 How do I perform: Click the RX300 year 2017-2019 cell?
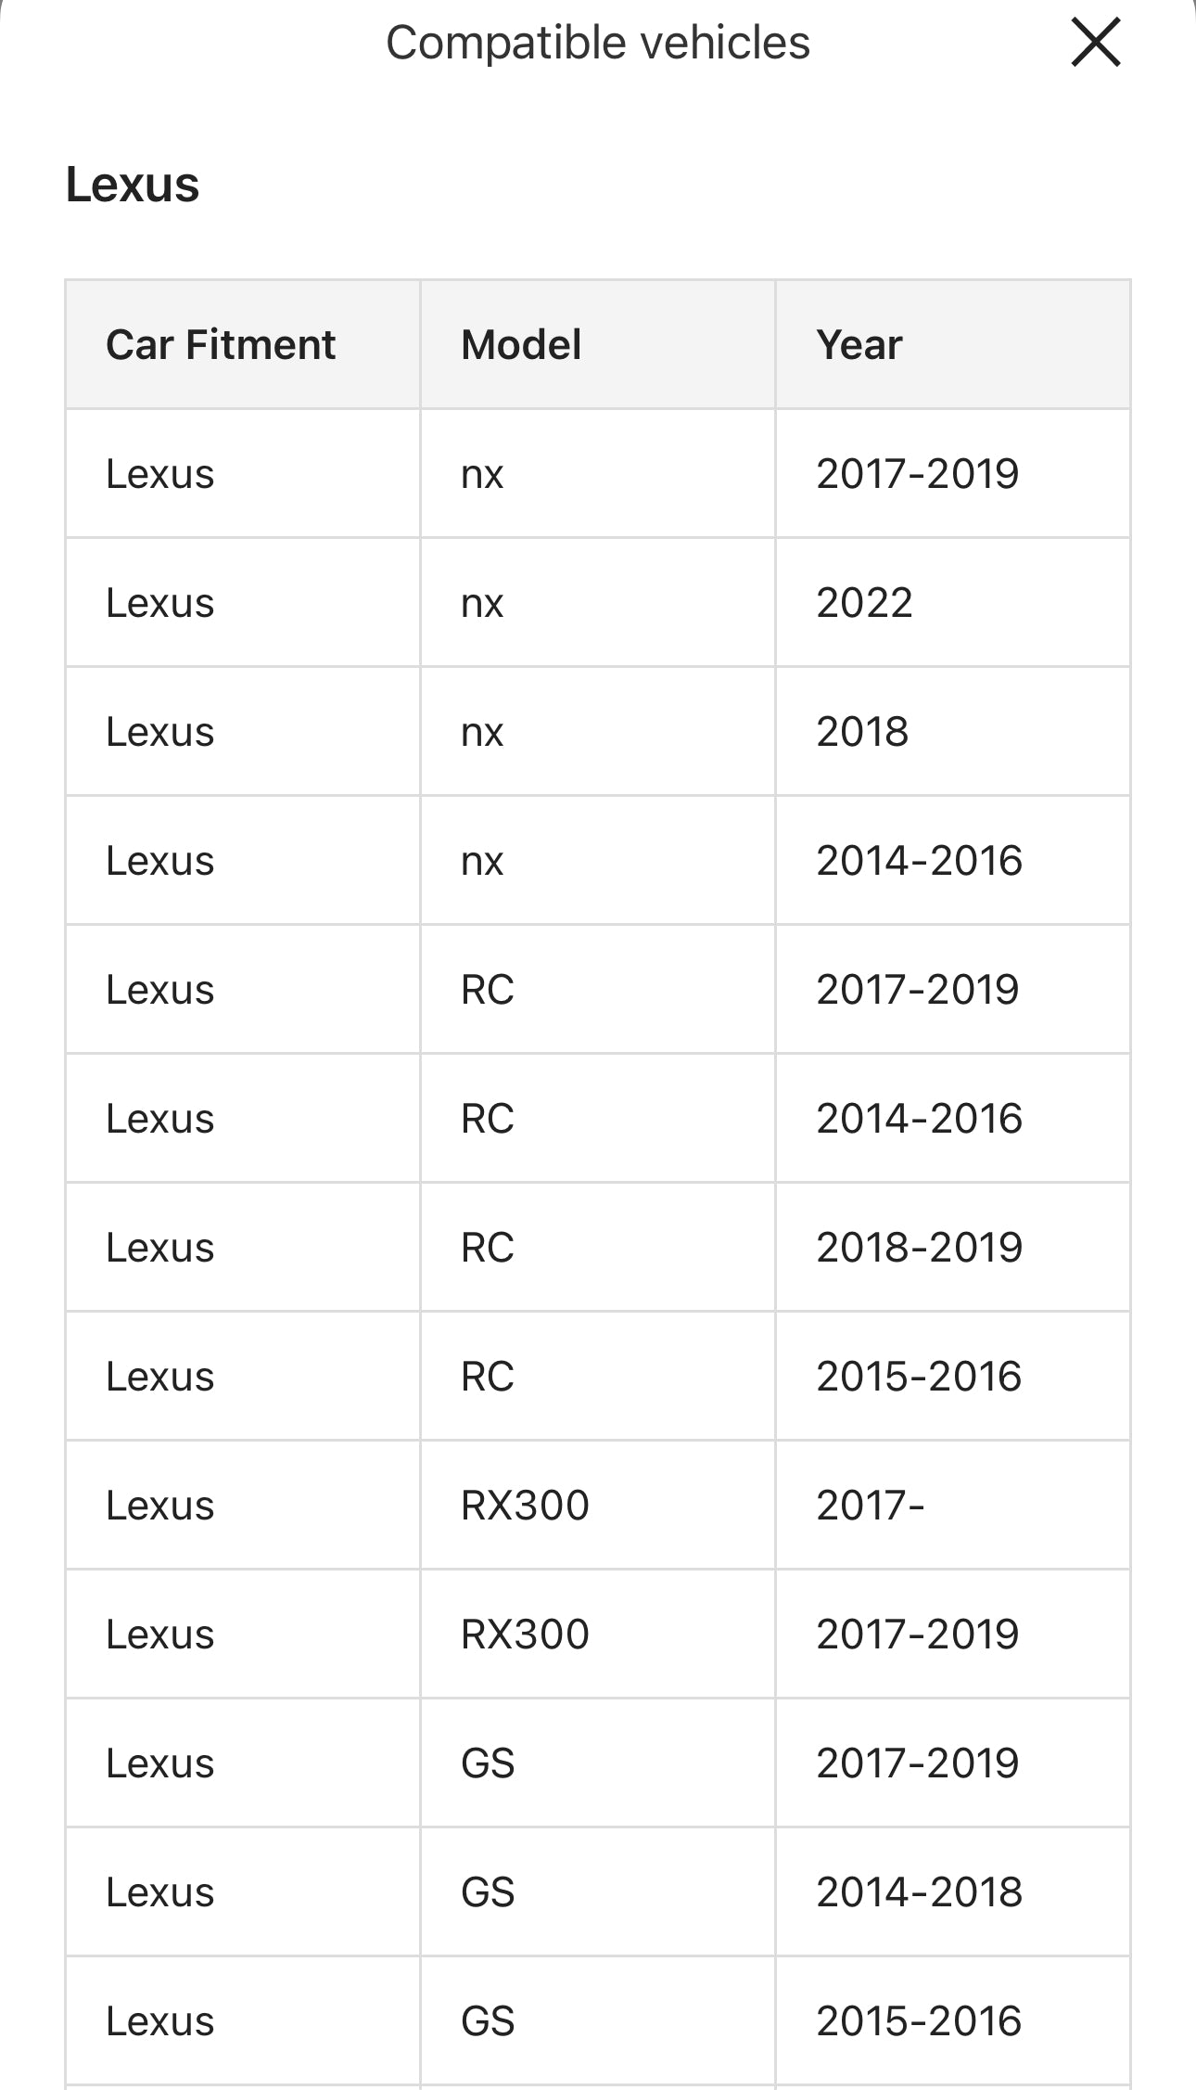click(953, 1634)
